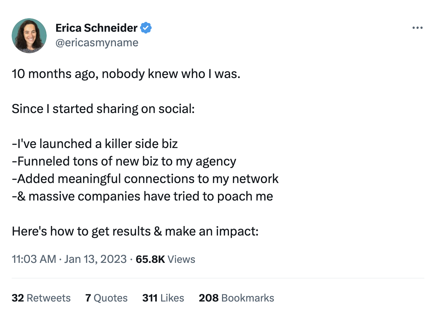Open the 7 Quotes list
This screenshot has height=315, width=436.
[106, 298]
